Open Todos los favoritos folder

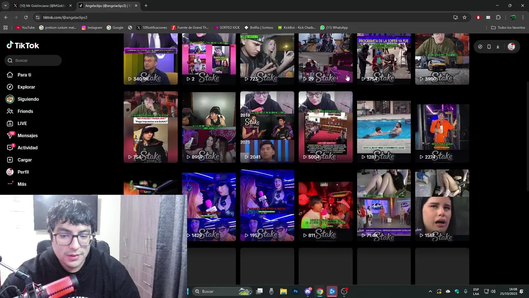[x=508, y=28]
